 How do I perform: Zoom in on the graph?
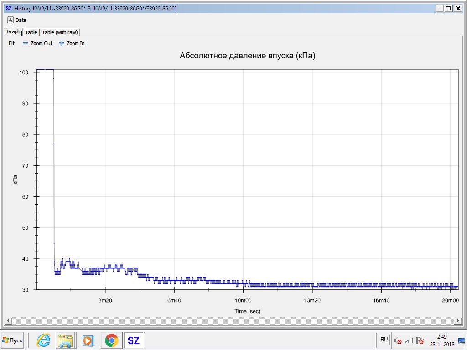click(x=72, y=43)
